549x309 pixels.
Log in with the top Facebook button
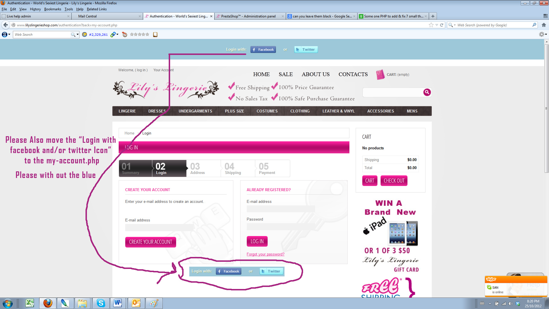[263, 49]
